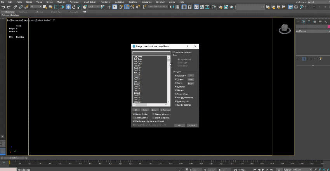The width and height of the screenshot is (330, 171).
Task: Uncheck the Geometry list type
Action: click(x=176, y=75)
